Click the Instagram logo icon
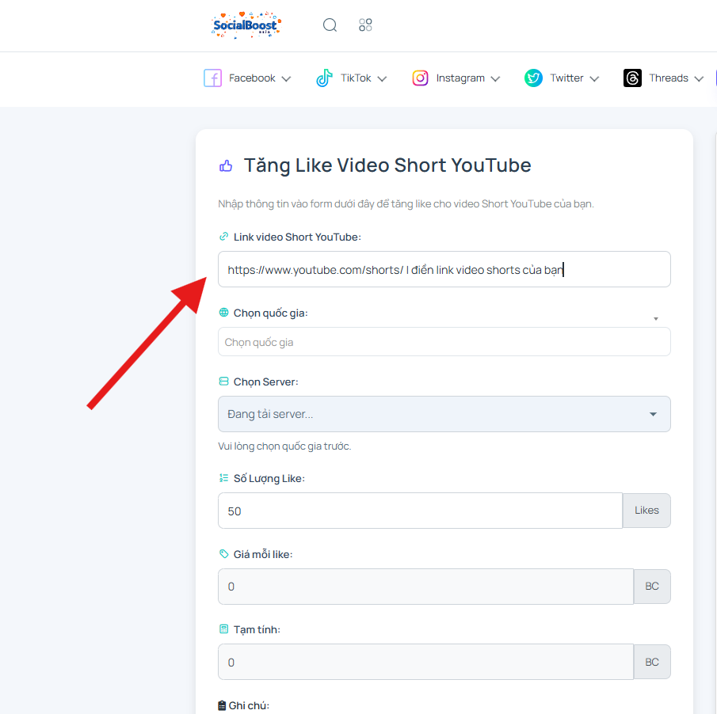Viewport: 717px width, 714px height. [420, 78]
